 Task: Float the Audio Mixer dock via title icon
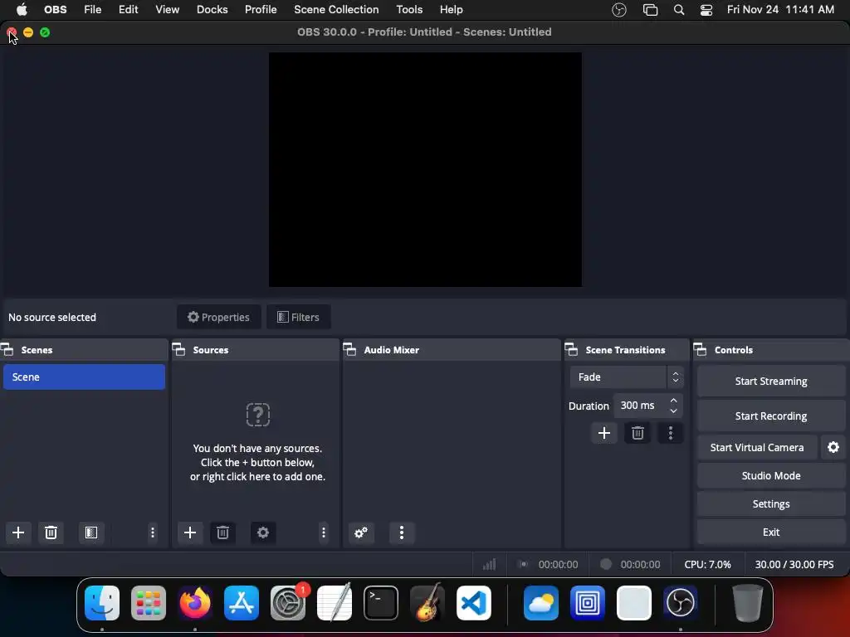coord(349,349)
